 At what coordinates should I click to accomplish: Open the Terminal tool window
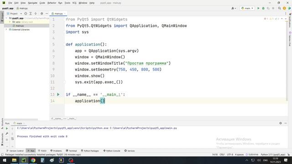71,151
